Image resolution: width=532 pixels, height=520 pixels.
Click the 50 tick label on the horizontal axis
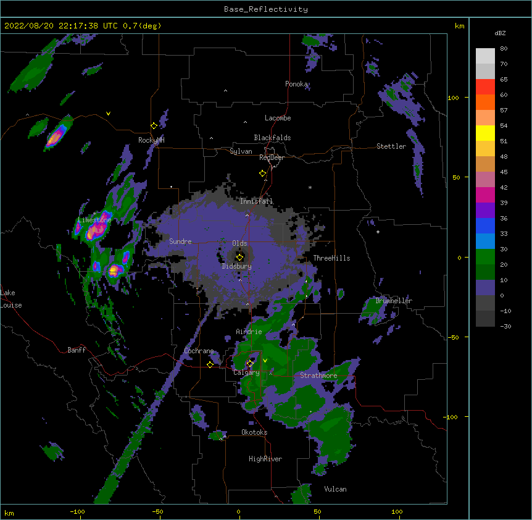[317, 511]
